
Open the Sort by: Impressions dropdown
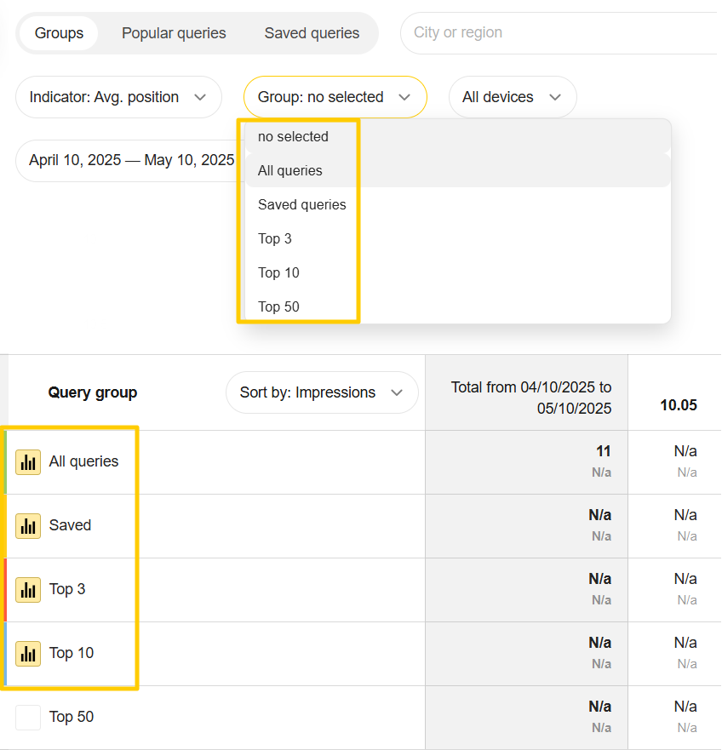coord(321,392)
